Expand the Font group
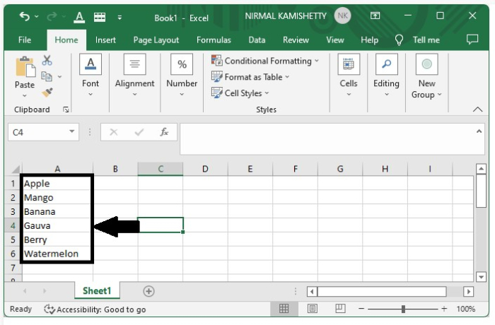The width and height of the screenshot is (495, 325). click(91, 75)
